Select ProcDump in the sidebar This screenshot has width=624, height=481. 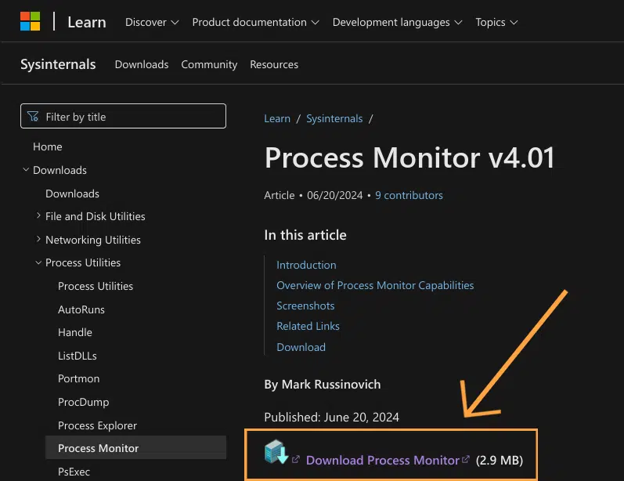83,402
